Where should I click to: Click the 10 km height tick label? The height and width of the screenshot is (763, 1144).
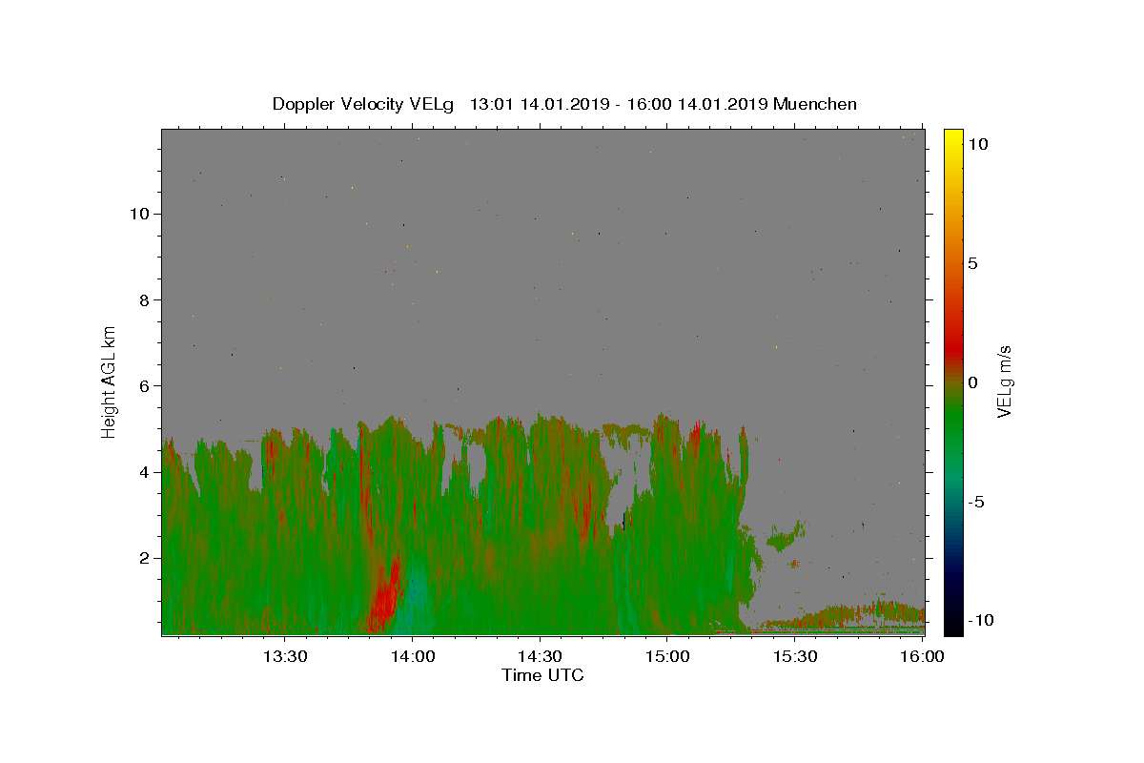pos(138,214)
